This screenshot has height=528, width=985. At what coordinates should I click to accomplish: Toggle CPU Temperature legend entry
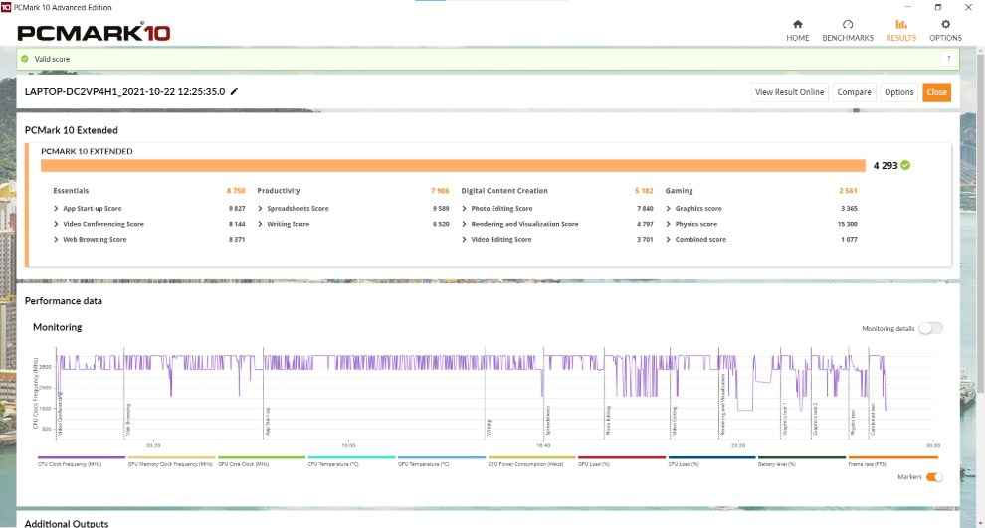[351, 461]
